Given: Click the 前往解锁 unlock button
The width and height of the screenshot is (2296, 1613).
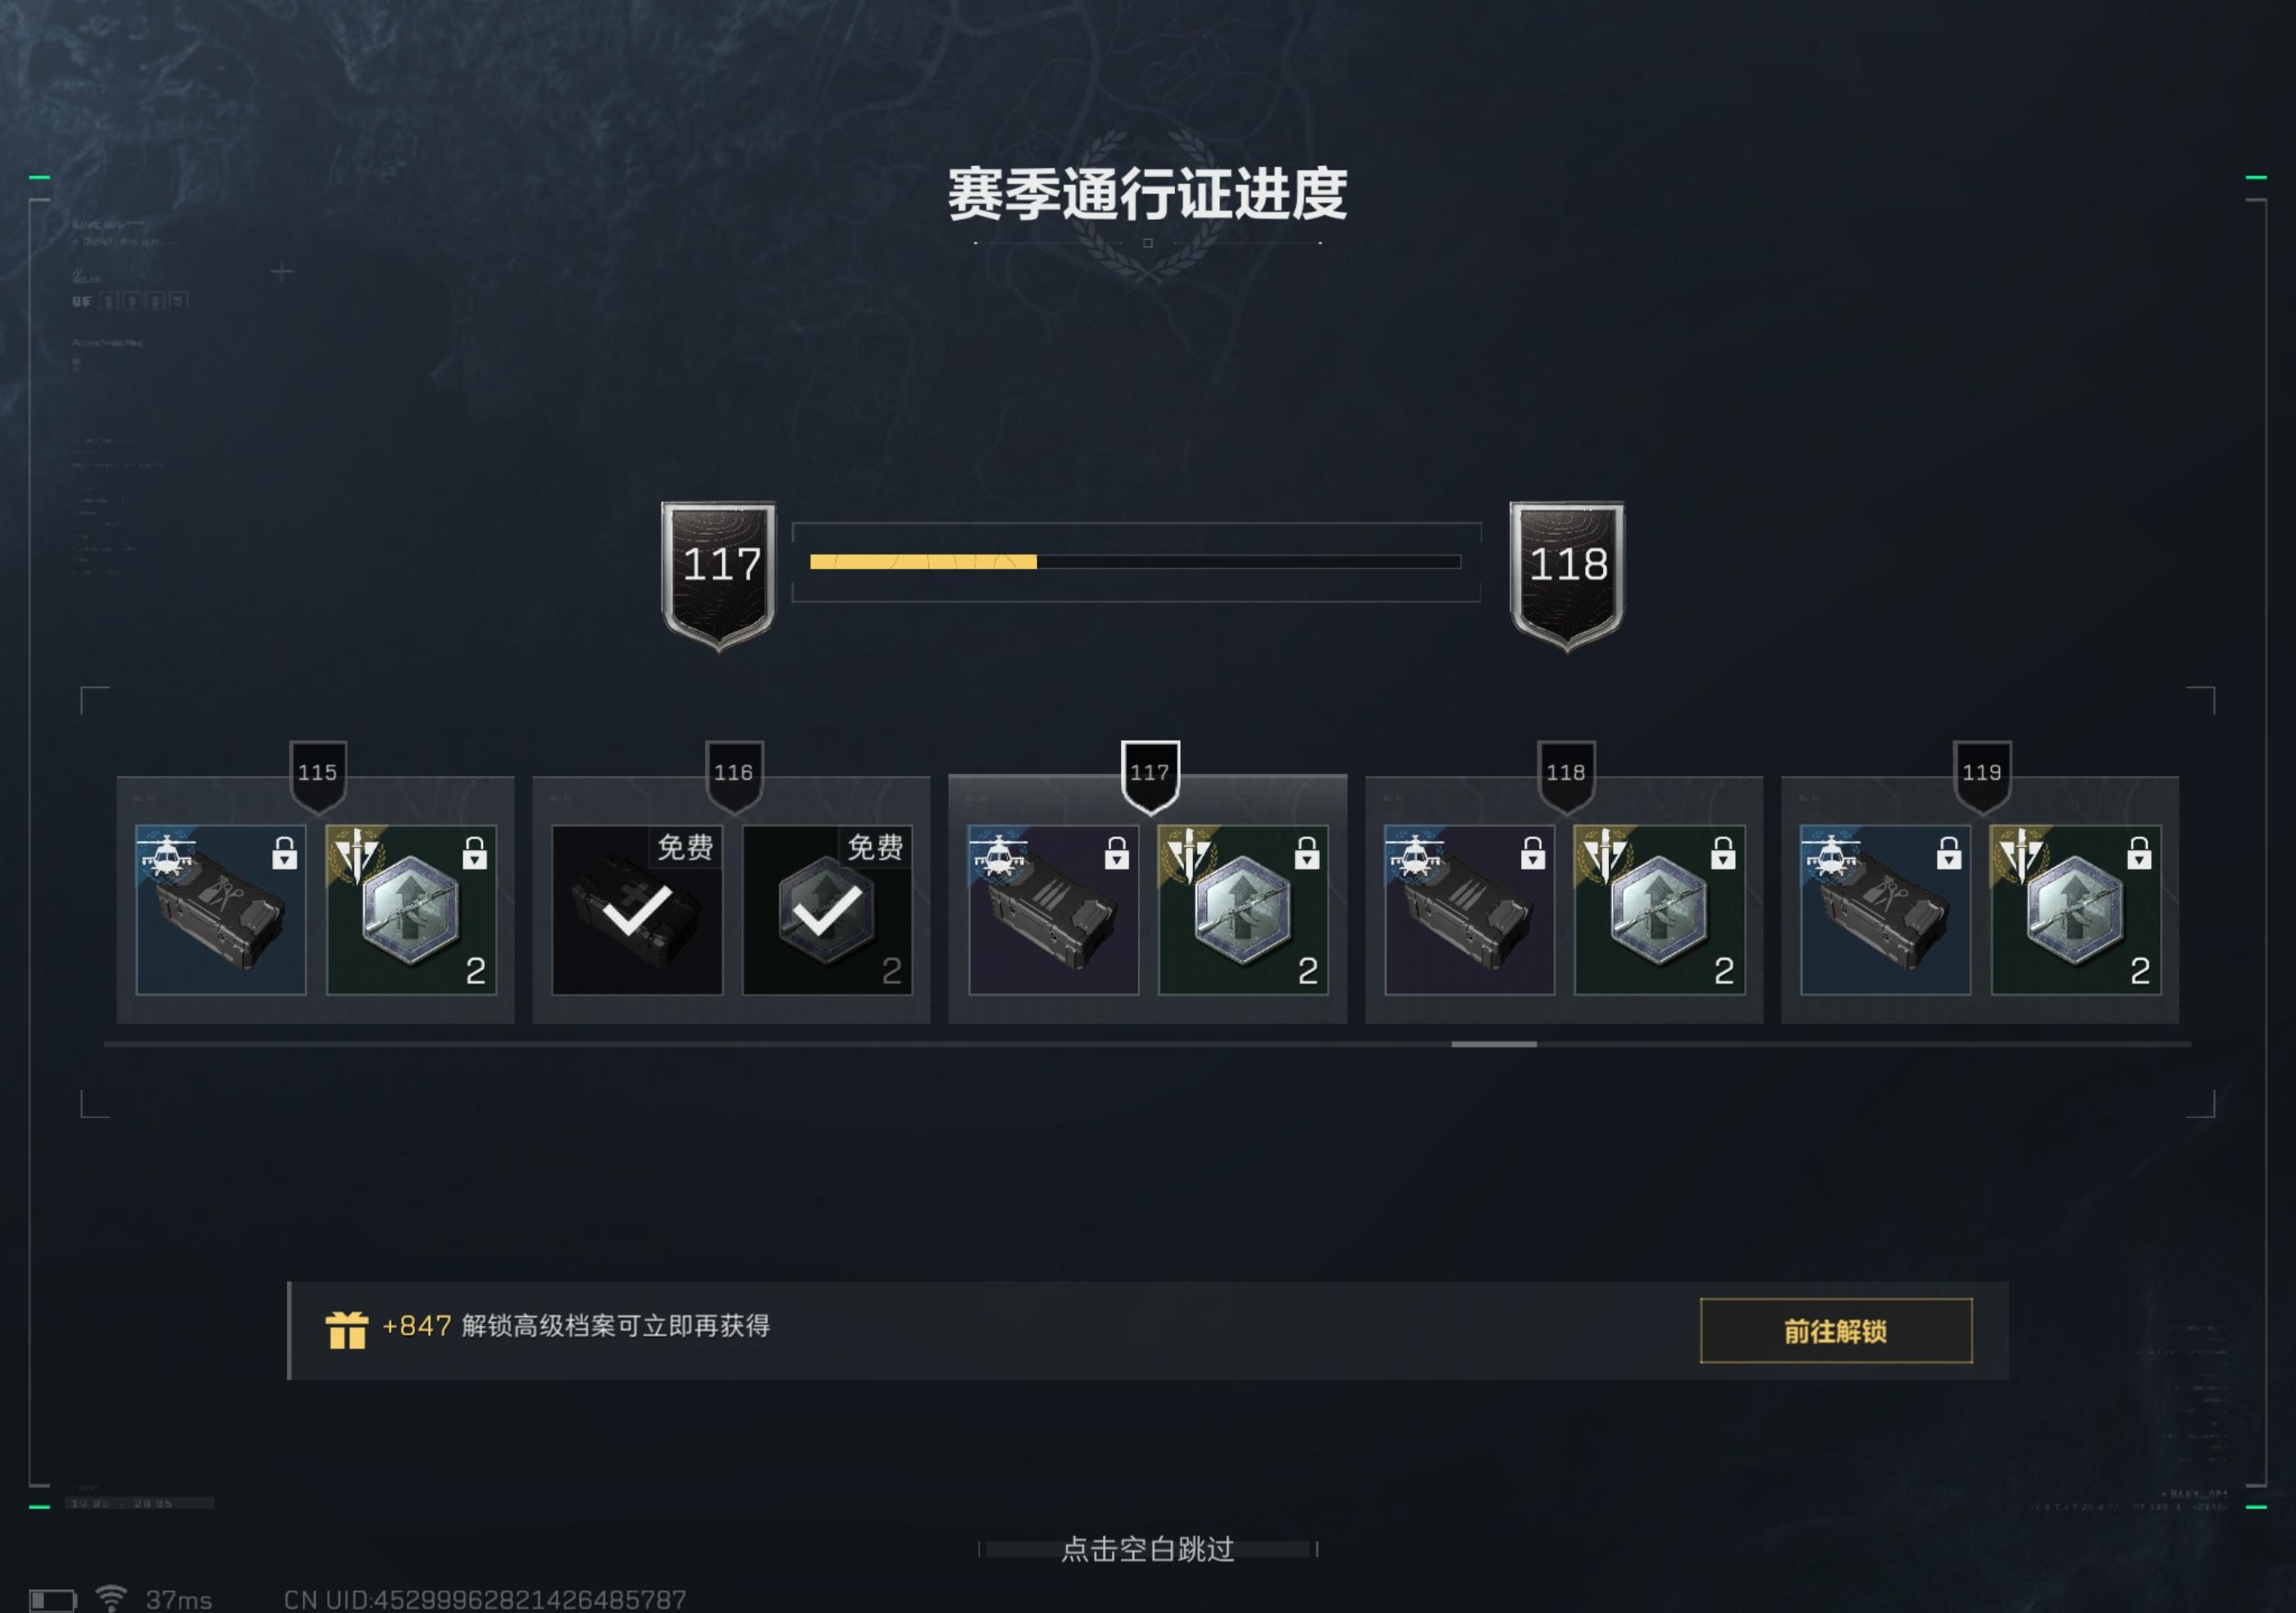Looking at the screenshot, I should (x=1836, y=1330).
